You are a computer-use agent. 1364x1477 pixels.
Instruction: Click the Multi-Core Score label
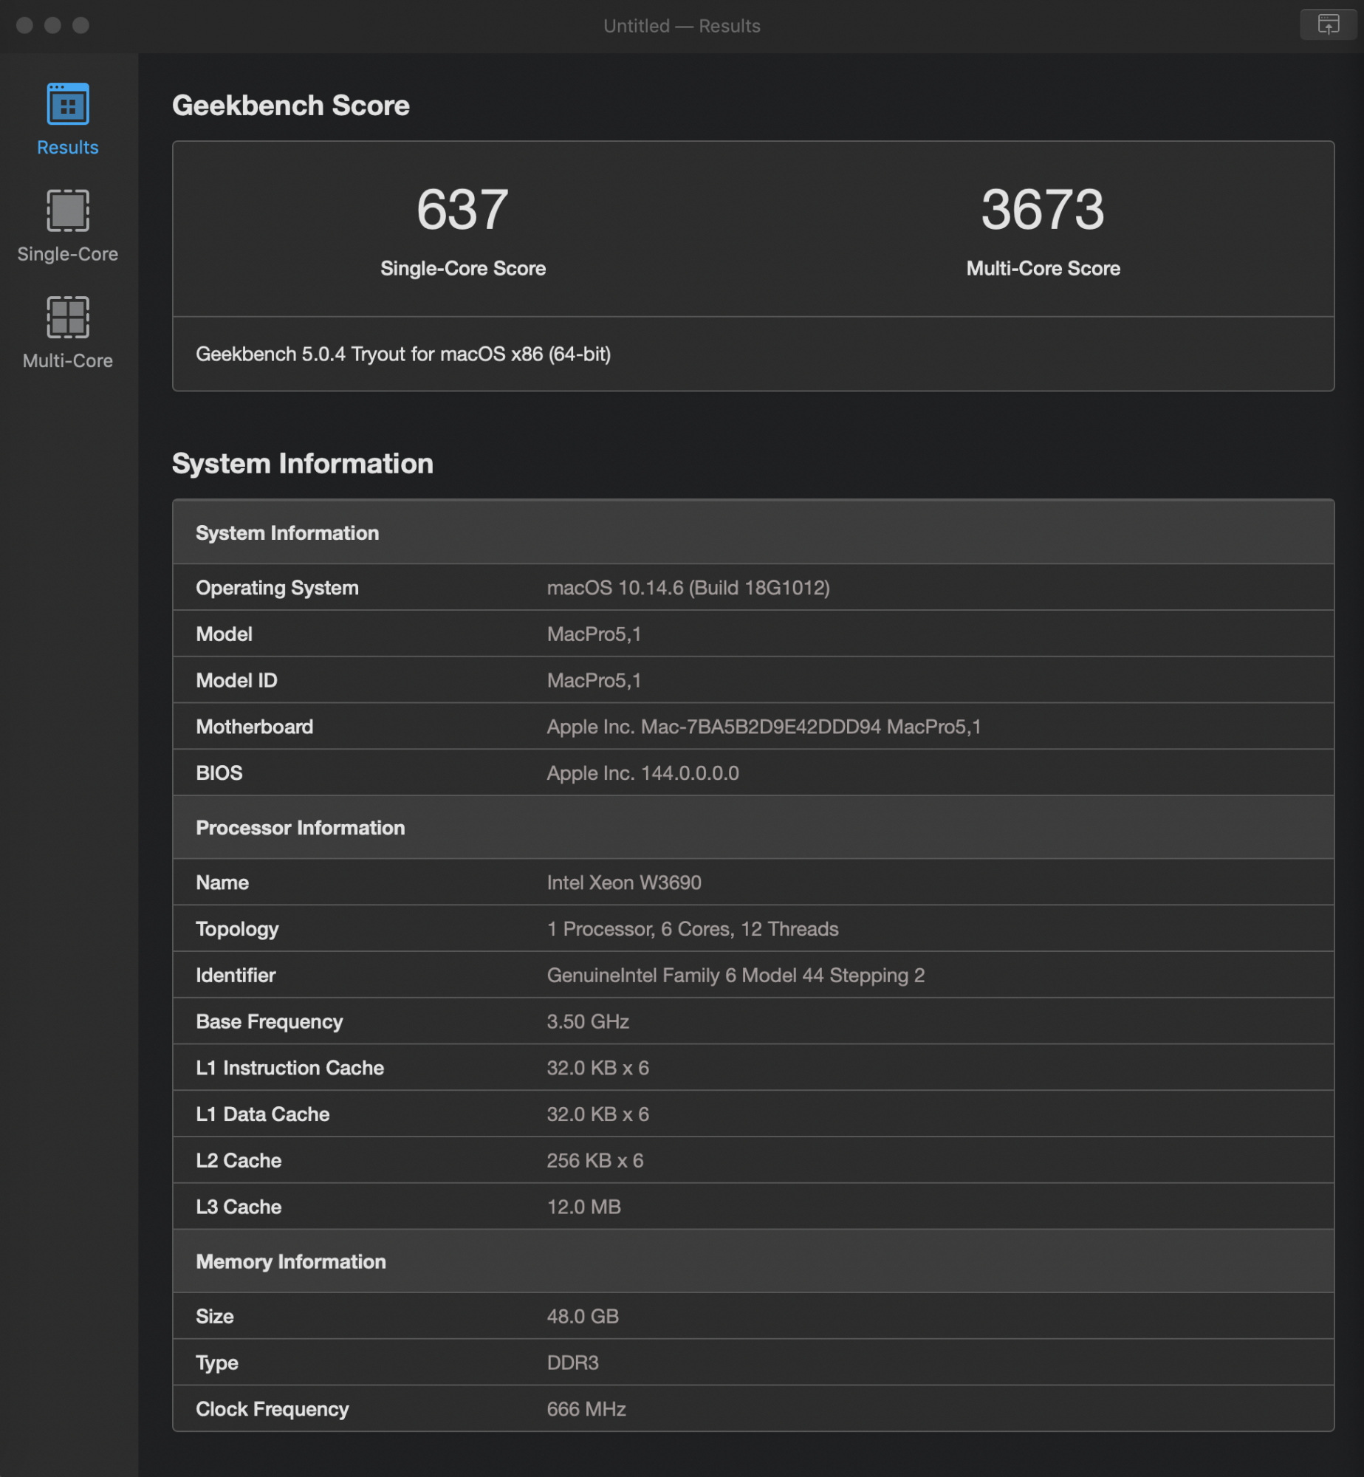pyautogui.click(x=1043, y=268)
